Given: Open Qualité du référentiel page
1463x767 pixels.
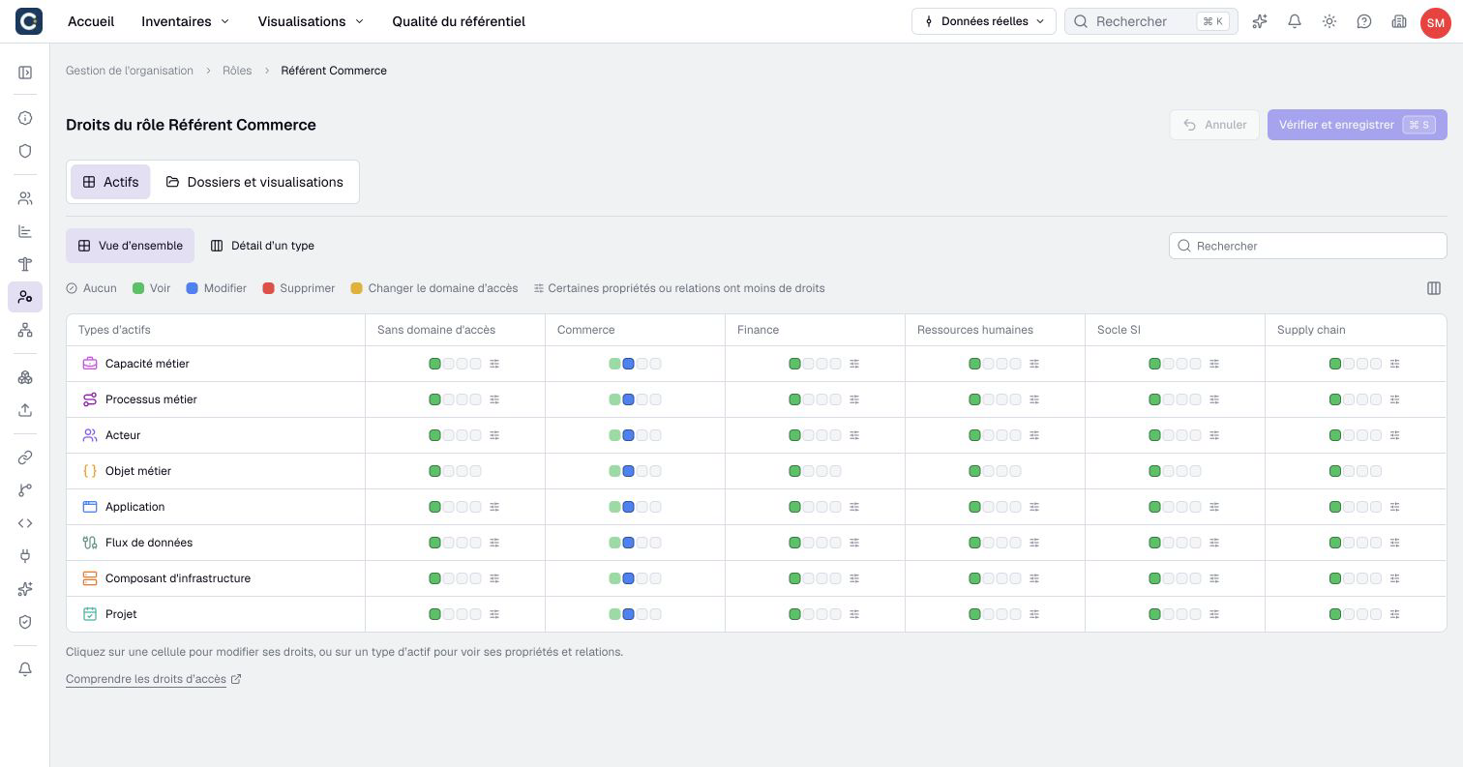Looking at the screenshot, I should point(459,21).
